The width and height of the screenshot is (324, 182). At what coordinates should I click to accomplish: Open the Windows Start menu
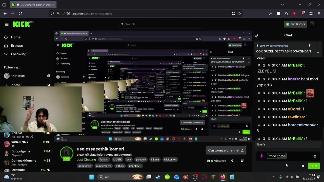(x=92, y=177)
